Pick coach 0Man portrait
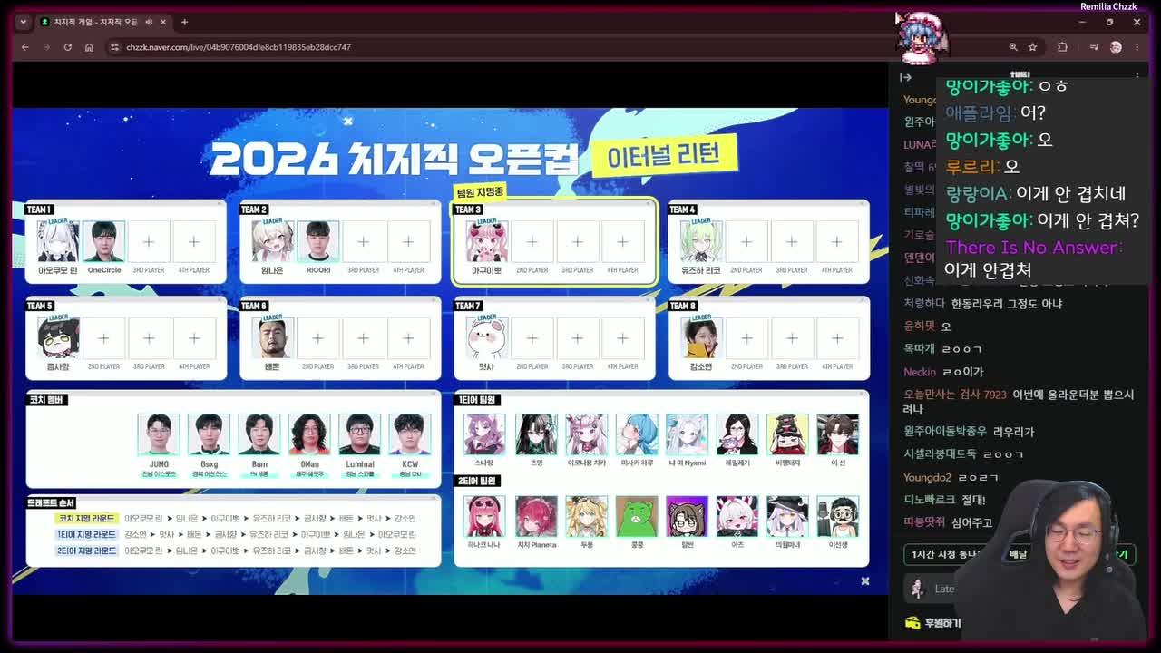1161x653 pixels. (309, 434)
